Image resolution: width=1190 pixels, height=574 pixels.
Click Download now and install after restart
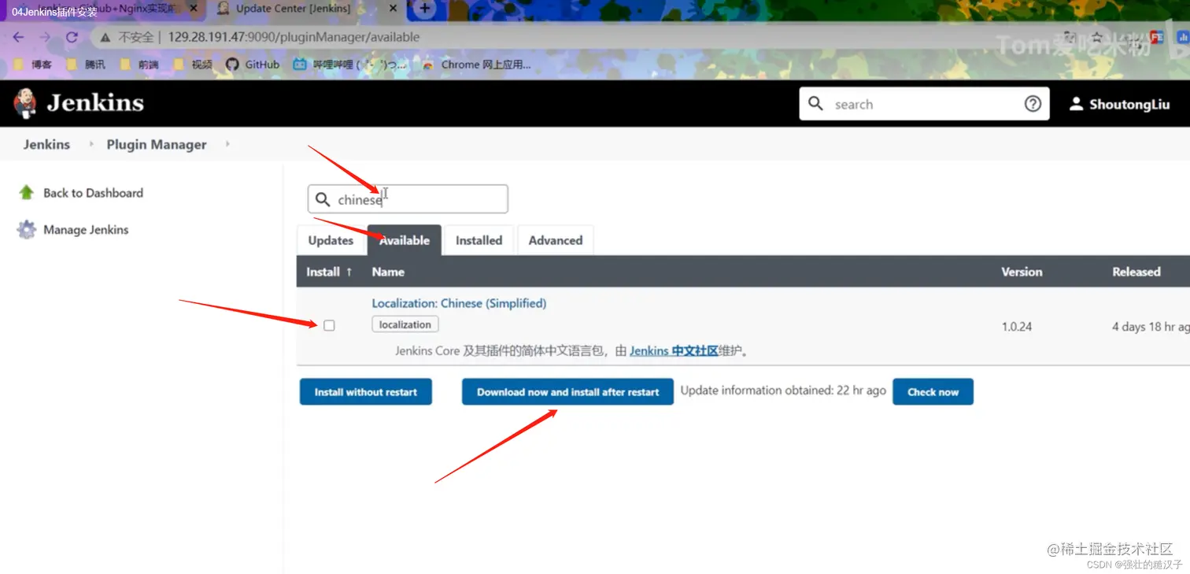click(567, 391)
